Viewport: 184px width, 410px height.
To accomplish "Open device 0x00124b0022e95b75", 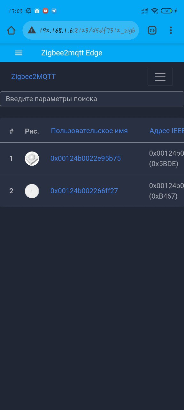I will point(86,158).
